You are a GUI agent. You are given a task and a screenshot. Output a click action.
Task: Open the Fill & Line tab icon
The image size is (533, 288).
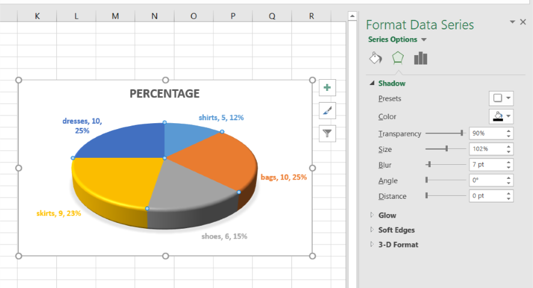(376, 58)
